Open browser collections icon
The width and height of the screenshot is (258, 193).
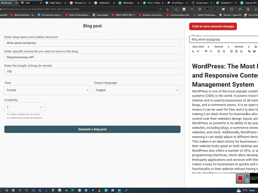(248, 9)
